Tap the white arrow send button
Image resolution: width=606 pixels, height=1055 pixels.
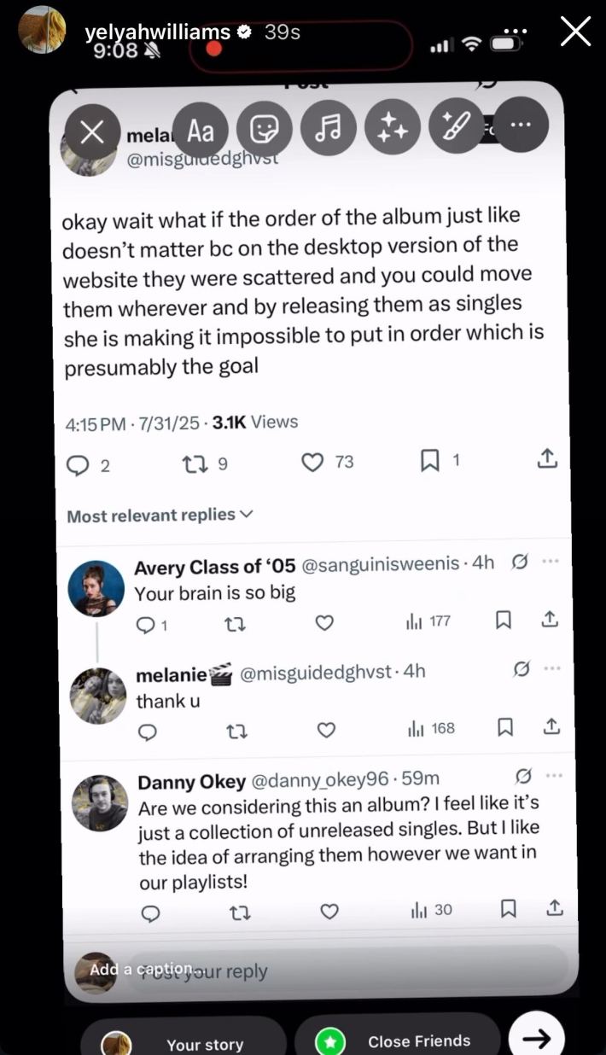[536, 1038]
